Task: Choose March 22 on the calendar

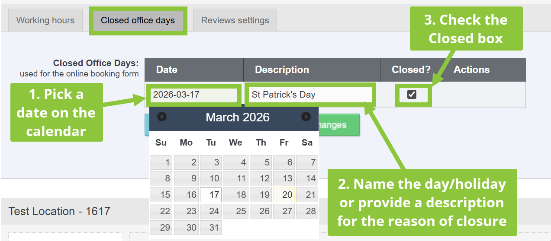Action: (x=161, y=211)
